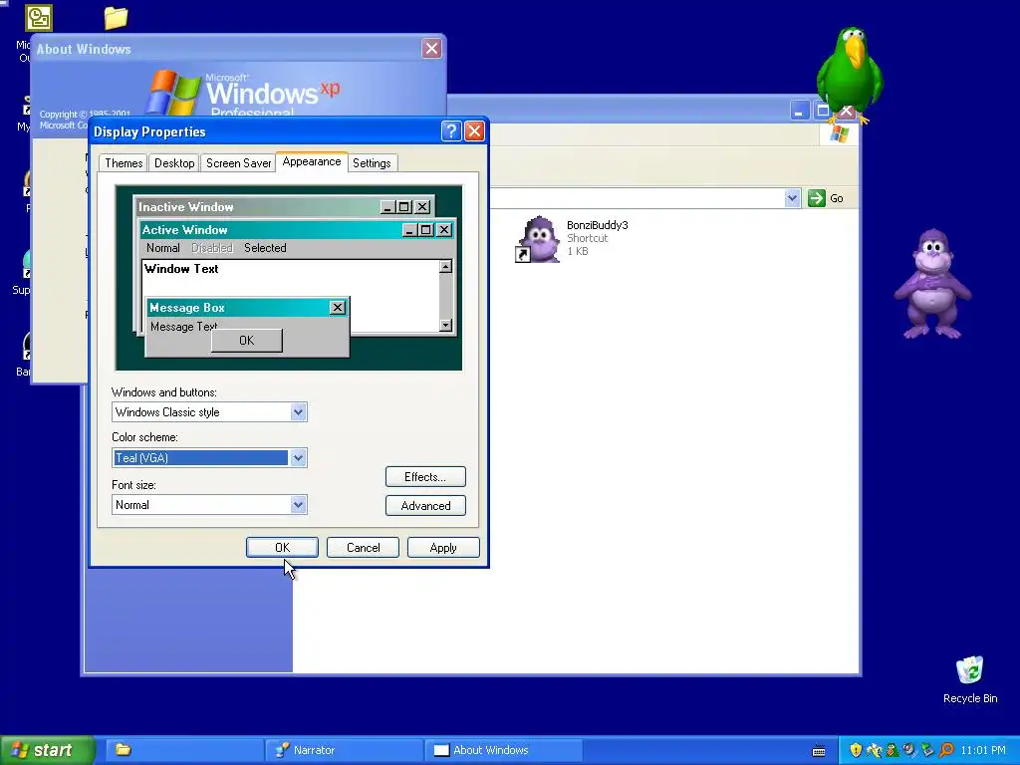Switch to Narrator in the taskbar
Screen dimensions: 1020x765
point(344,750)
